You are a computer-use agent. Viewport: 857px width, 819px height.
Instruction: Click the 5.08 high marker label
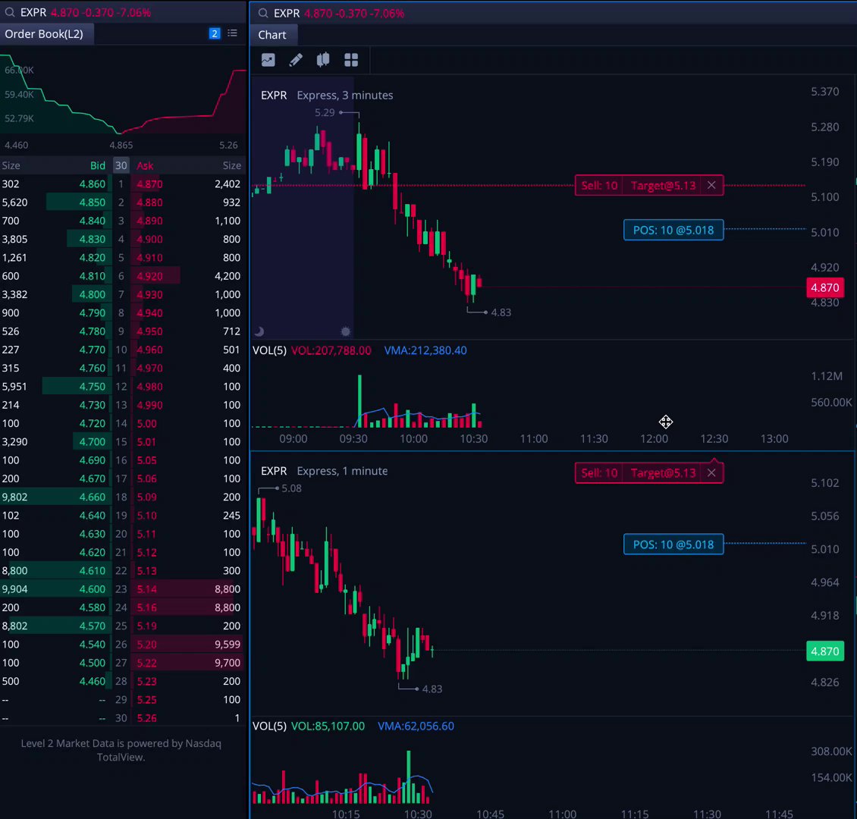click(x=291, y=488)
